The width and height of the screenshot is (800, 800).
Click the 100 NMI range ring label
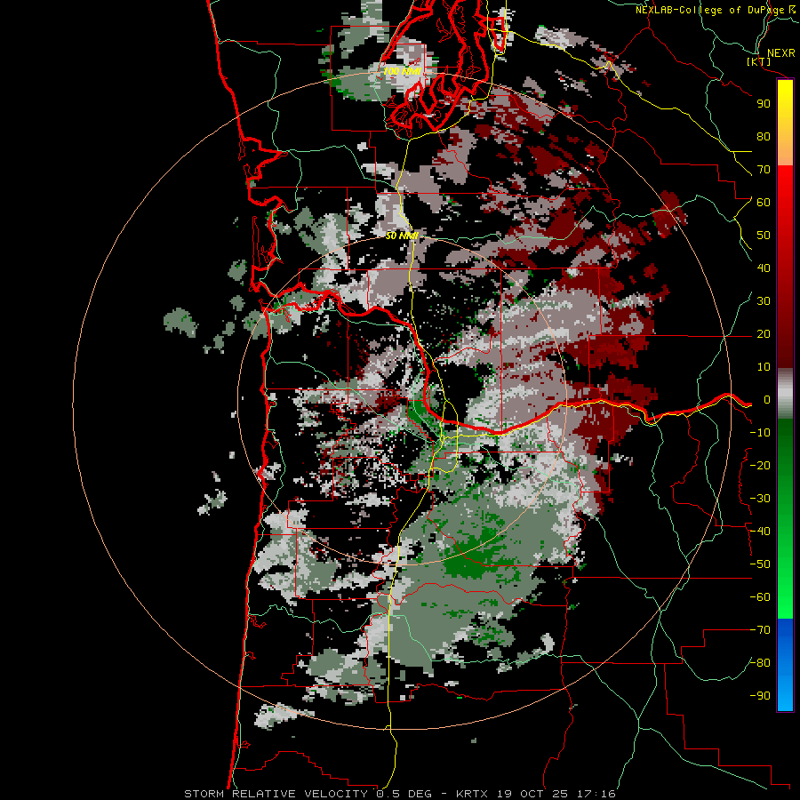[x=402, y=71]
